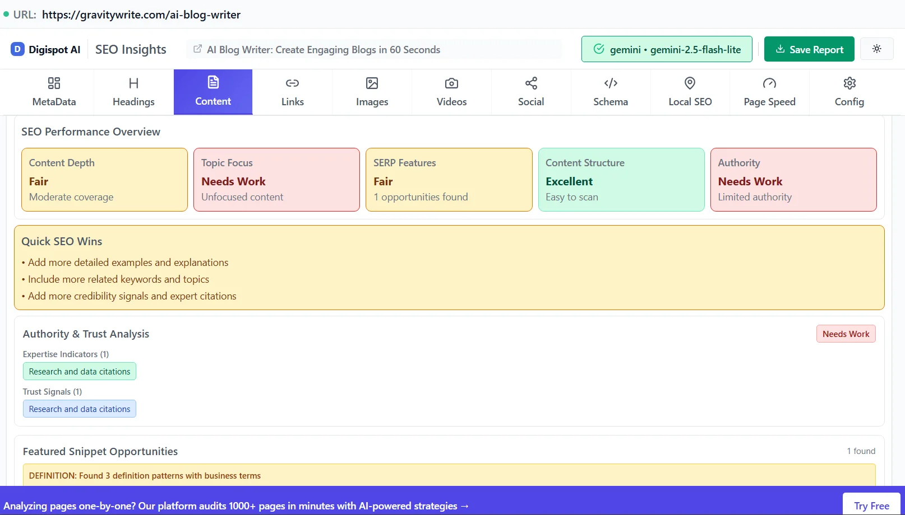Select the Local SEO map pin icon
Image resolution: width=905 pixels, height=515 pixels.
[x=690, y=83]
